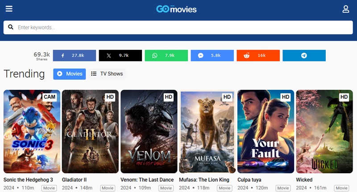Click the GoMovies logo
The height and width of the screenshot is (192, 357).
176,9
